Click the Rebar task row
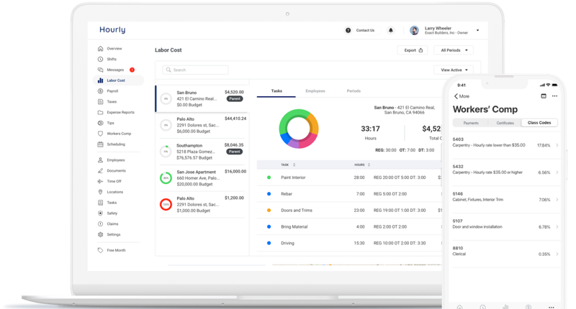This screenshot has height=309, width=576. click(349, 194)
